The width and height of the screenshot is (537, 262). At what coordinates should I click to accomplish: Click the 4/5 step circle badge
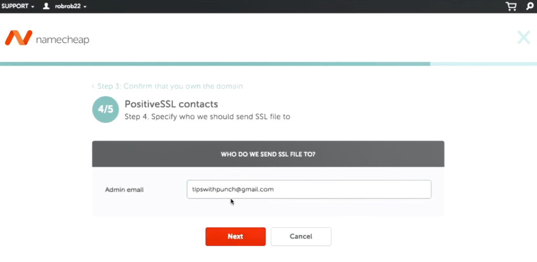105,109
